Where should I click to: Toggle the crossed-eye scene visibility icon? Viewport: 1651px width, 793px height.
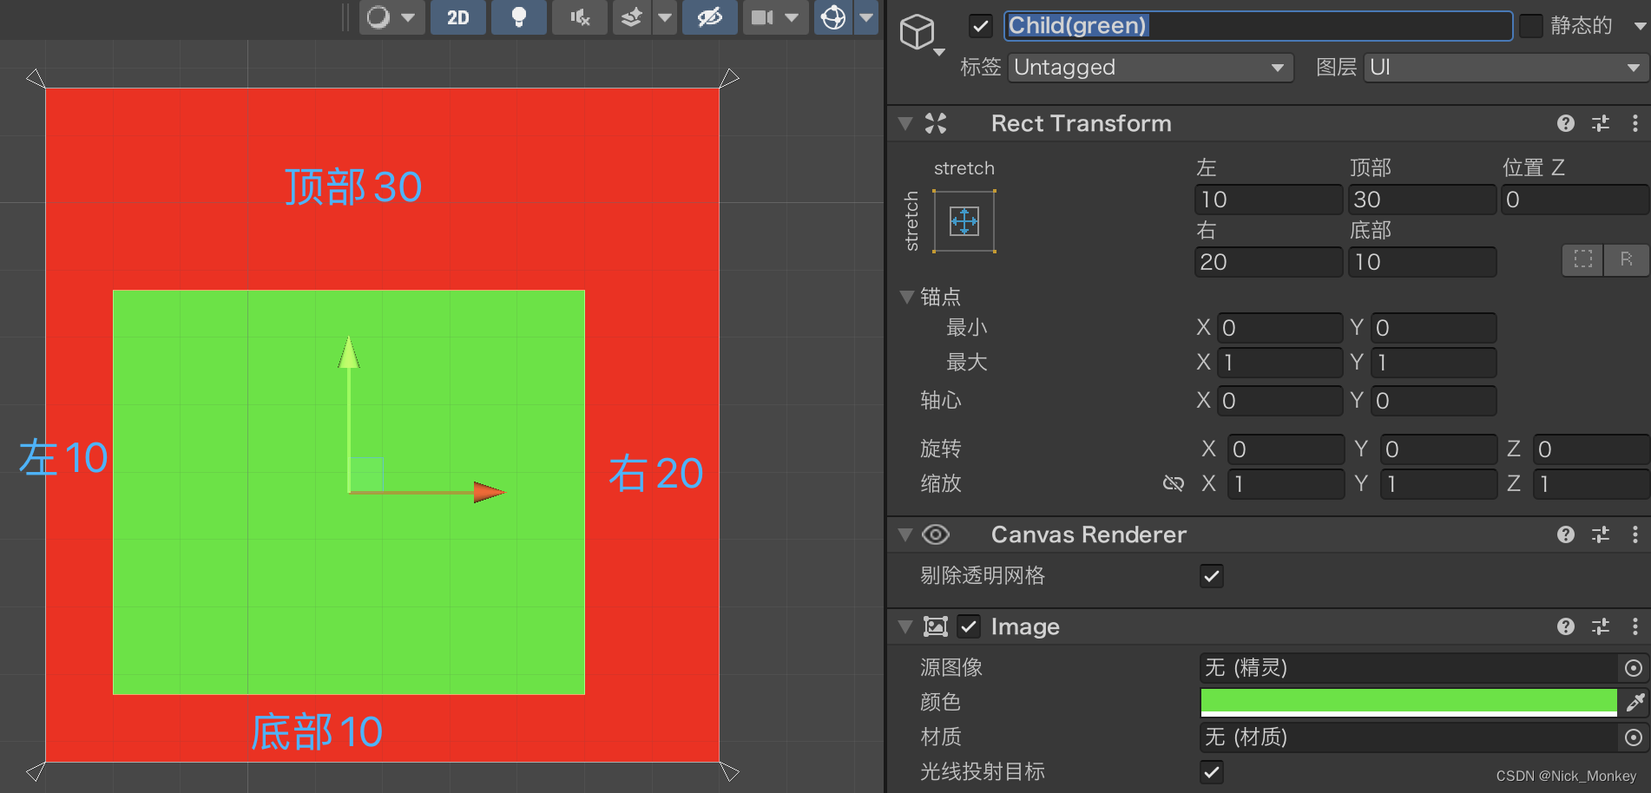point(710,17)
